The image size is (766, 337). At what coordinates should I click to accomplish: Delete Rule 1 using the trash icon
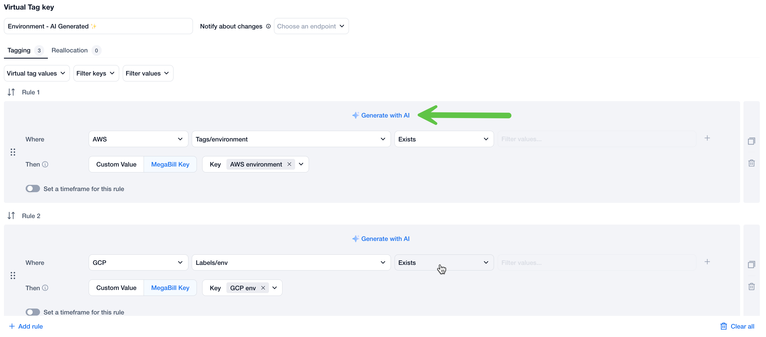tap(751, 163)
